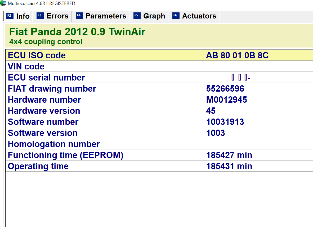Click the F3 key badge beside Errors
This screenshot has height=227, width=313.
(40, 16)
